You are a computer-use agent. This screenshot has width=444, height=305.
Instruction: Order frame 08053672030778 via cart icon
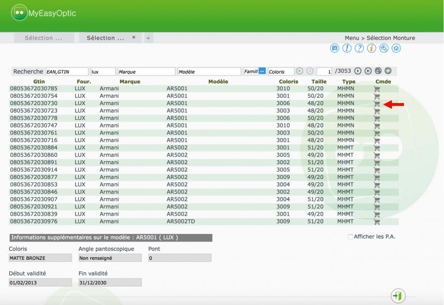[377, 118]
